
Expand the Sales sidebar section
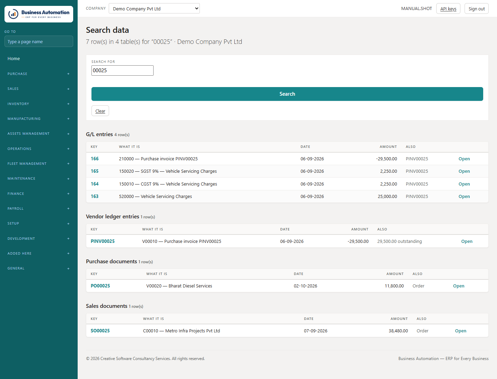tap(39, 89)
